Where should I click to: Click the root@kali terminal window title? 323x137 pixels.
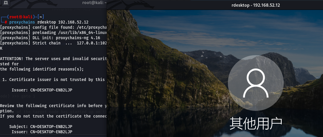[94, 3]
